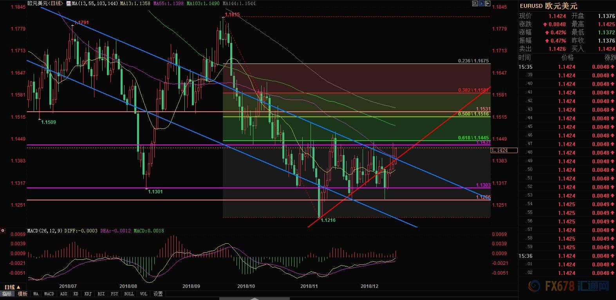Click the blue play-forward chart icon
616x300 pixels.
[481, 4]
